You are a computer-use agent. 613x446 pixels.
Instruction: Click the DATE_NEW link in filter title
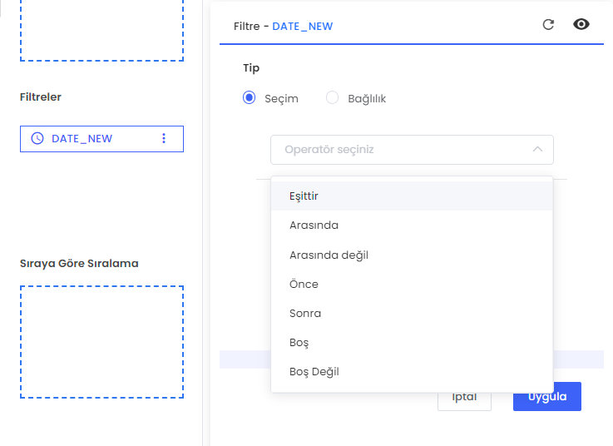click(303, 26)
